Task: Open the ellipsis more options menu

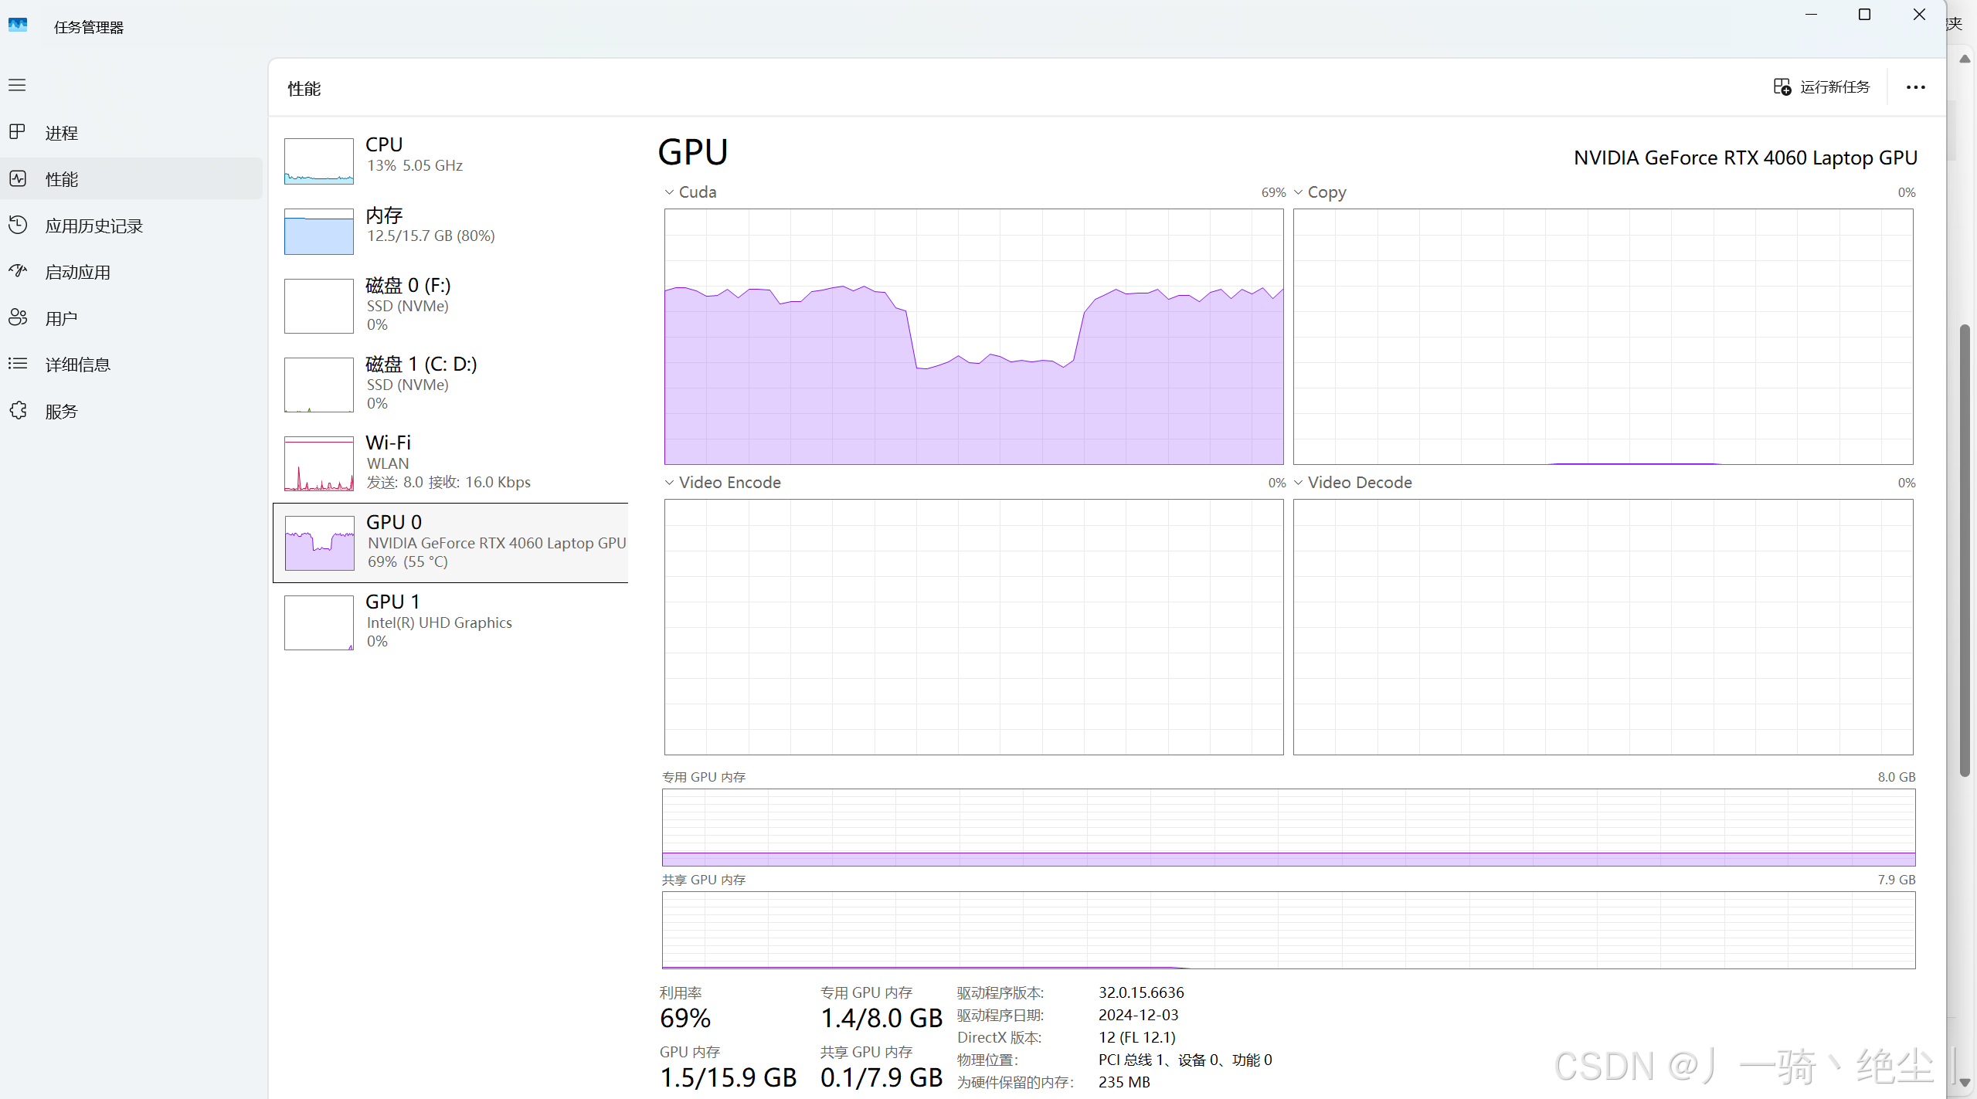Action: pyautogui.click(x=1915, y=86)
